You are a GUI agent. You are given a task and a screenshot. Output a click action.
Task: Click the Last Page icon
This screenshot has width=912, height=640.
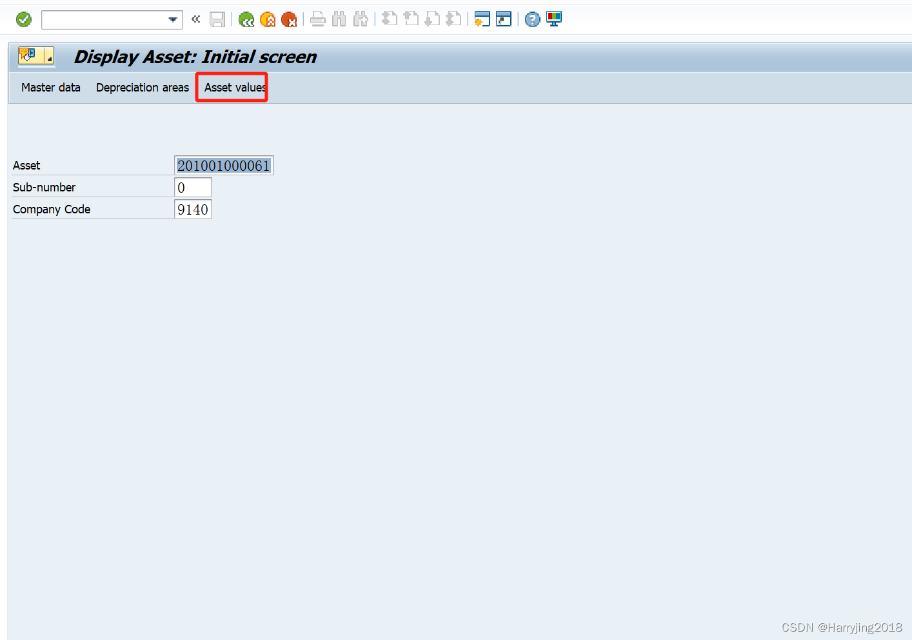point(453,19)
